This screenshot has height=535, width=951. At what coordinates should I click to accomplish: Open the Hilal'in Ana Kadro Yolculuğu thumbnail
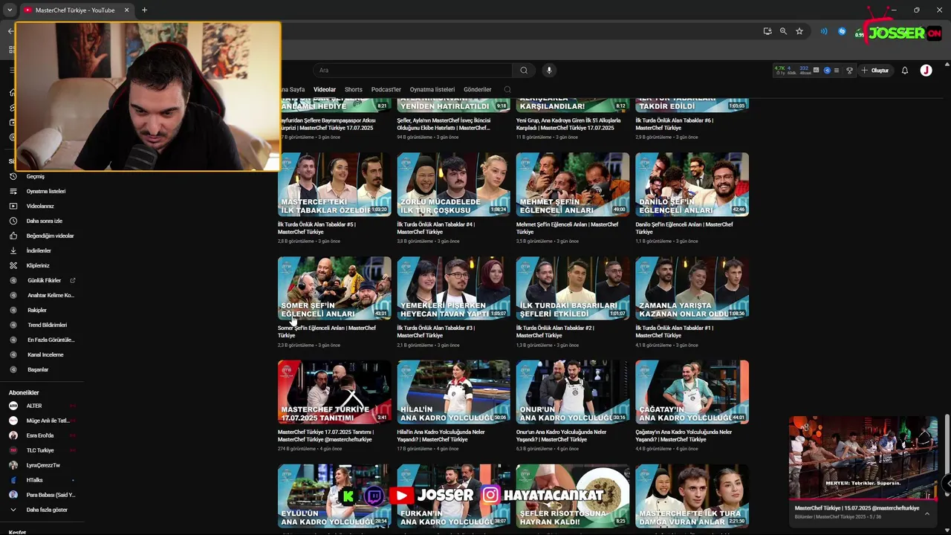(x=453, y=392)
